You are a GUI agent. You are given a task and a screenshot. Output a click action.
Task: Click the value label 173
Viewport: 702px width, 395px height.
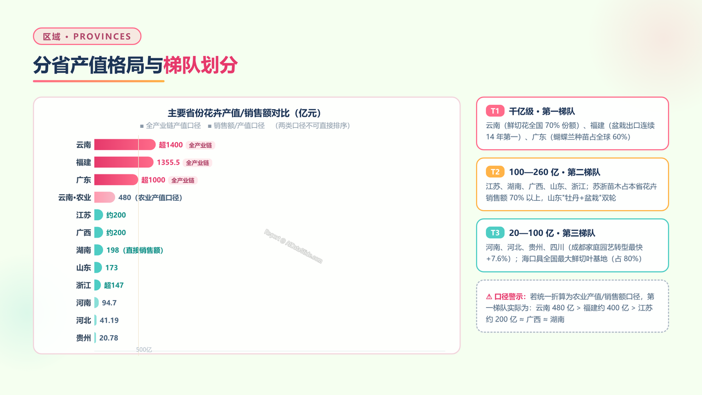pos(111,268)
